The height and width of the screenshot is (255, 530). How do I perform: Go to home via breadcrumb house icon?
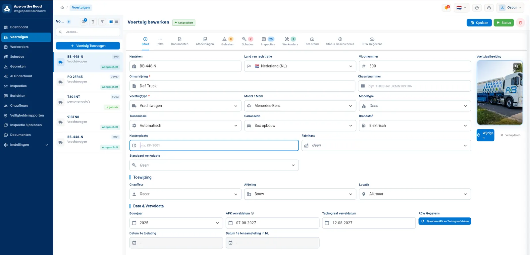[x=62, y=8]
